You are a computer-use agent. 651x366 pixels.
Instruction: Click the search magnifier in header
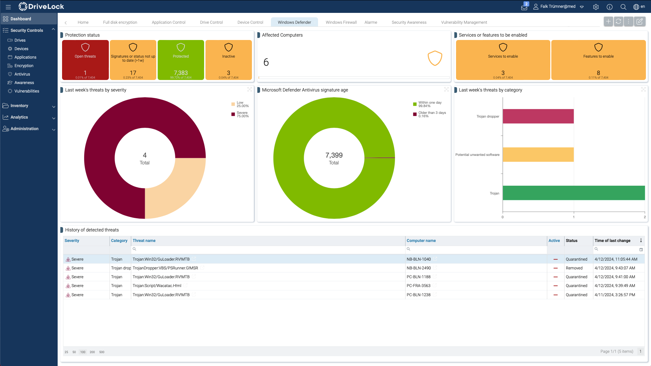tap(623, 7)
